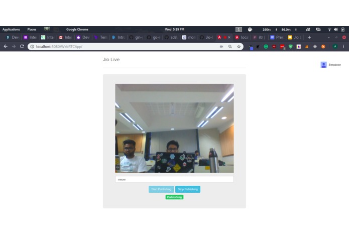
Task: Open the orange circular extension icon
Action: [323, 47]
